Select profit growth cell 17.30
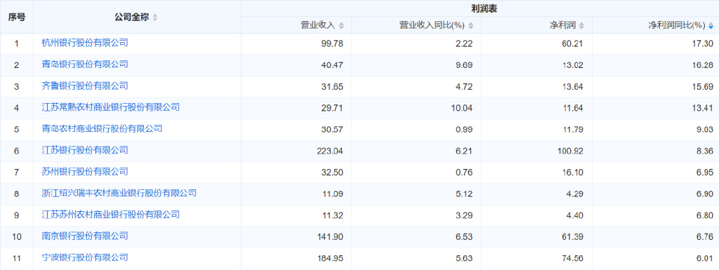Image resolution: width=719 pixels, height=270 pixels. point(702,43)
